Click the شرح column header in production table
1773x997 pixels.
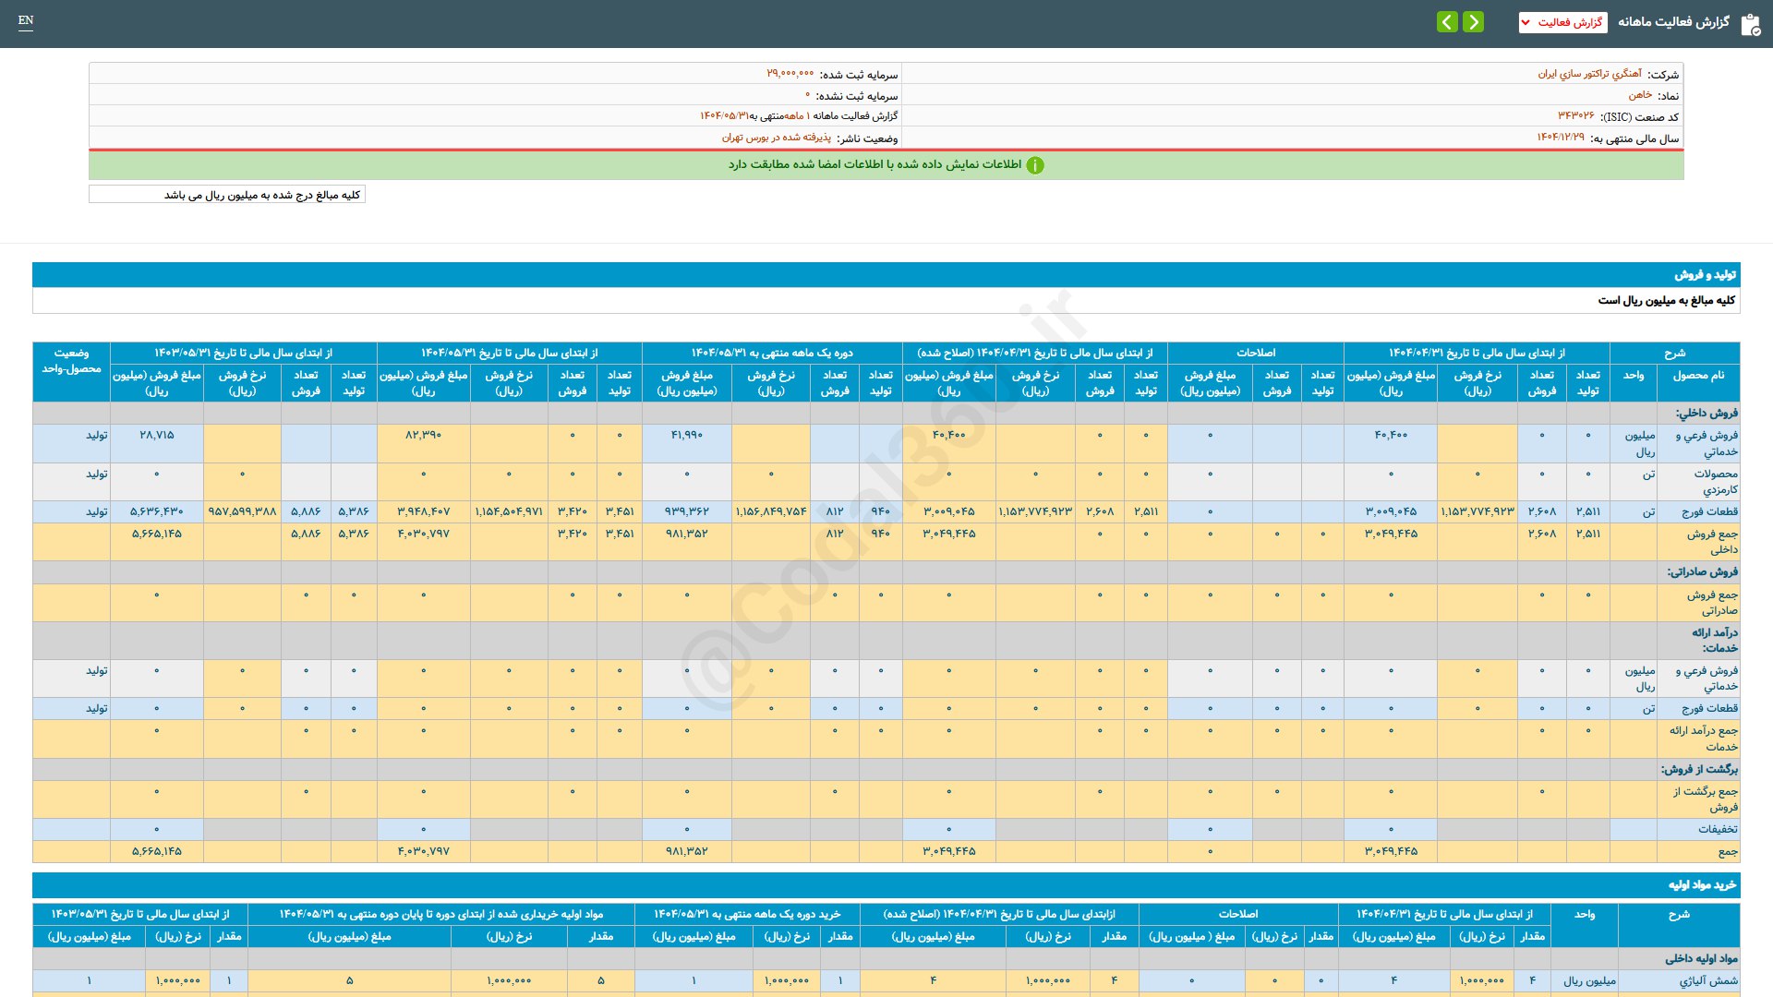pyautogui.click(x=1674, y=353)
